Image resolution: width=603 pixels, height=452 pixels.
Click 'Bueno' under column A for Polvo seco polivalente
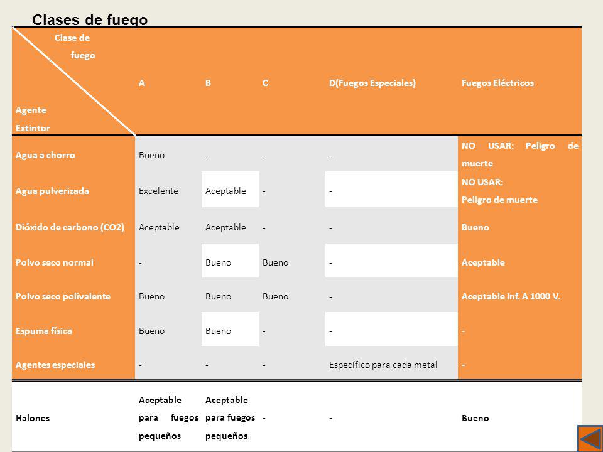point(151,296)
